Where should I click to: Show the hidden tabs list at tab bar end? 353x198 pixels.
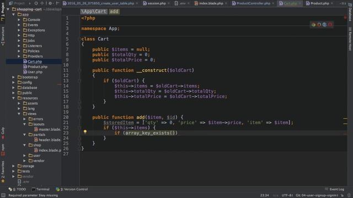343,3
